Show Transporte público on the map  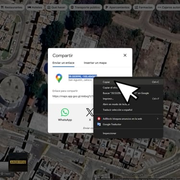pyautogui.click(x=85, y=7)
